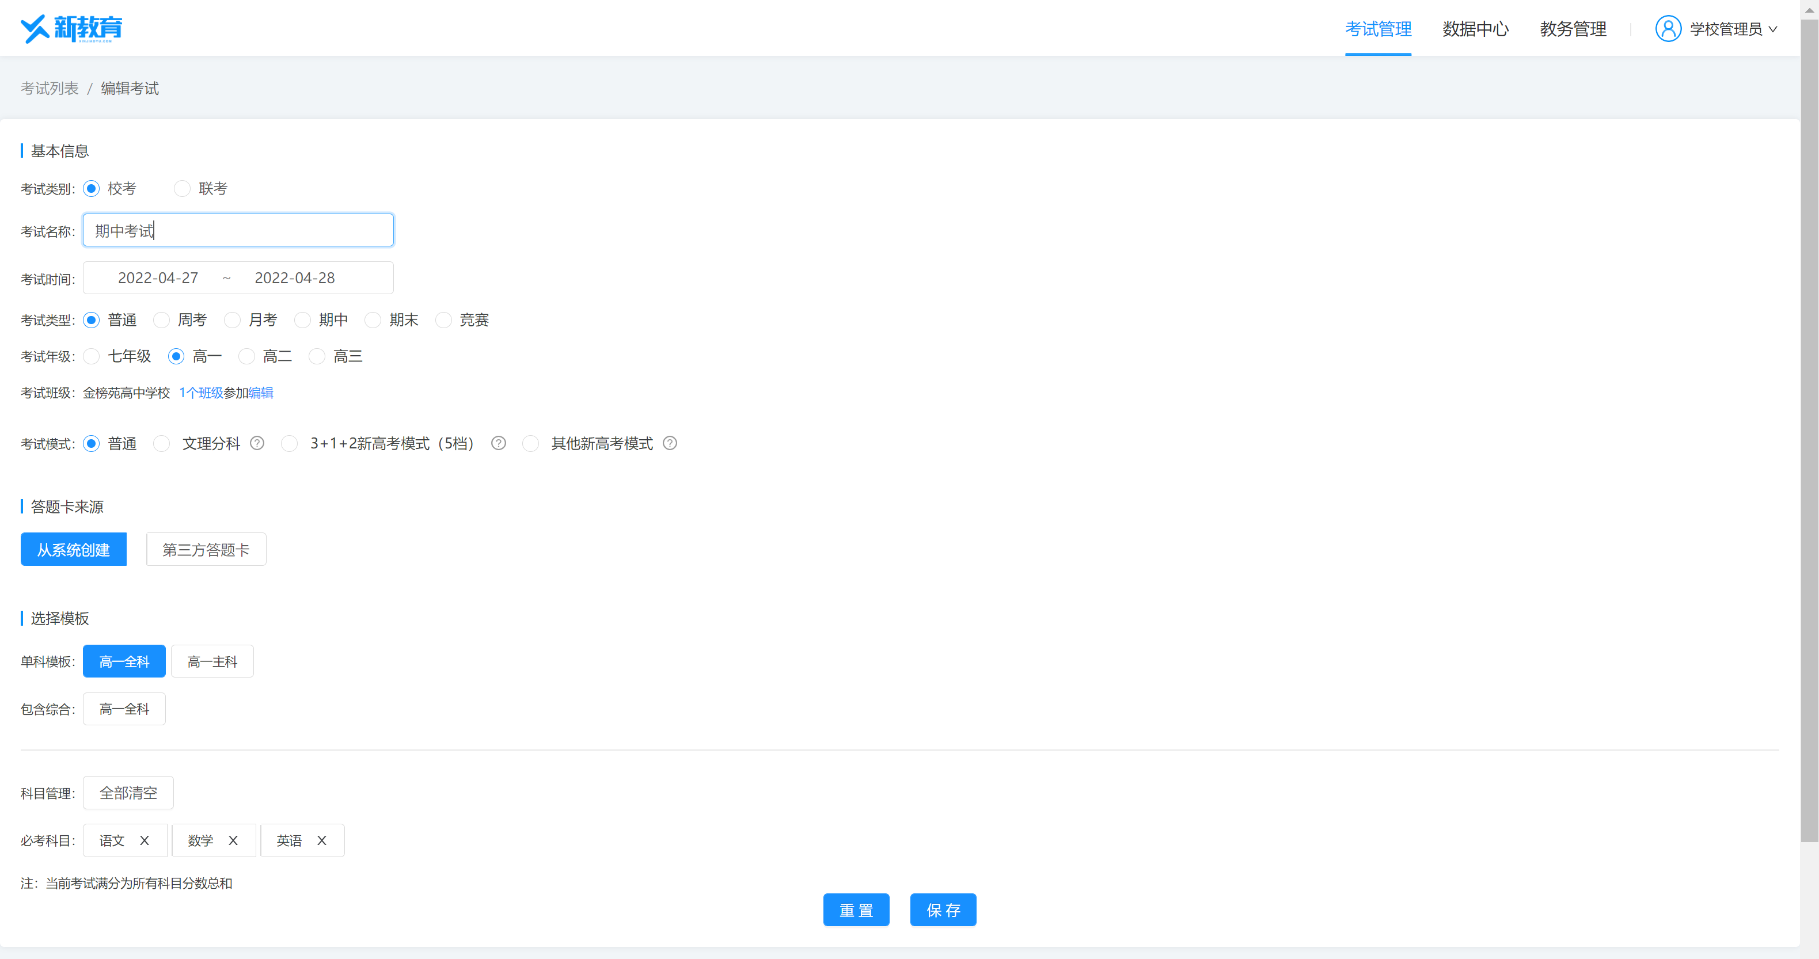Click the 新教育 logo
The height and width of the screenshot is (959, 1819).
[x=71, y=29]
